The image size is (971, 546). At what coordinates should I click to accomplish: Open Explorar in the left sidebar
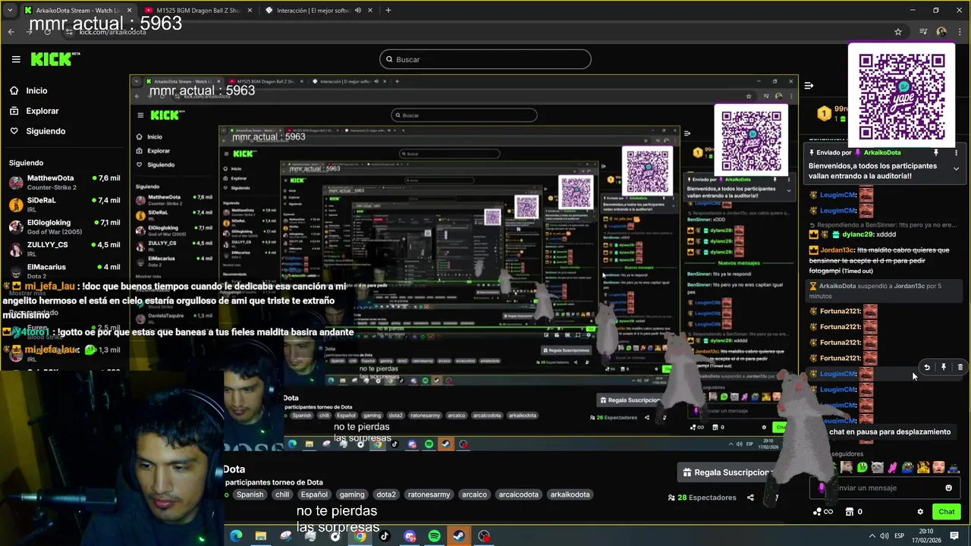(x=42, y=111)
